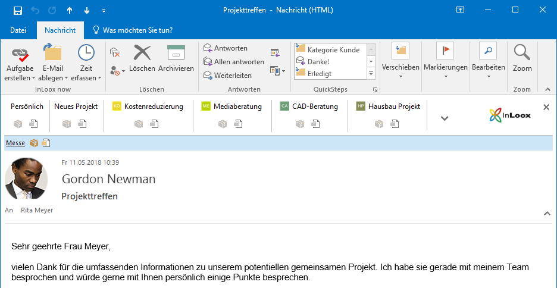This screenshot has height=288, width=557.
Task: Select Danke! quick step
Action: click(330, 62)
